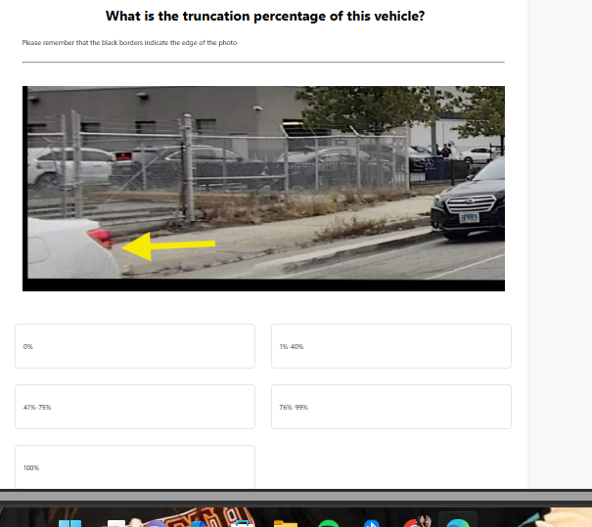The height and width of the screenshot is (527, 592).
Task: Pick the 41%-75% truncation option
Action: (x=135, y=407)
